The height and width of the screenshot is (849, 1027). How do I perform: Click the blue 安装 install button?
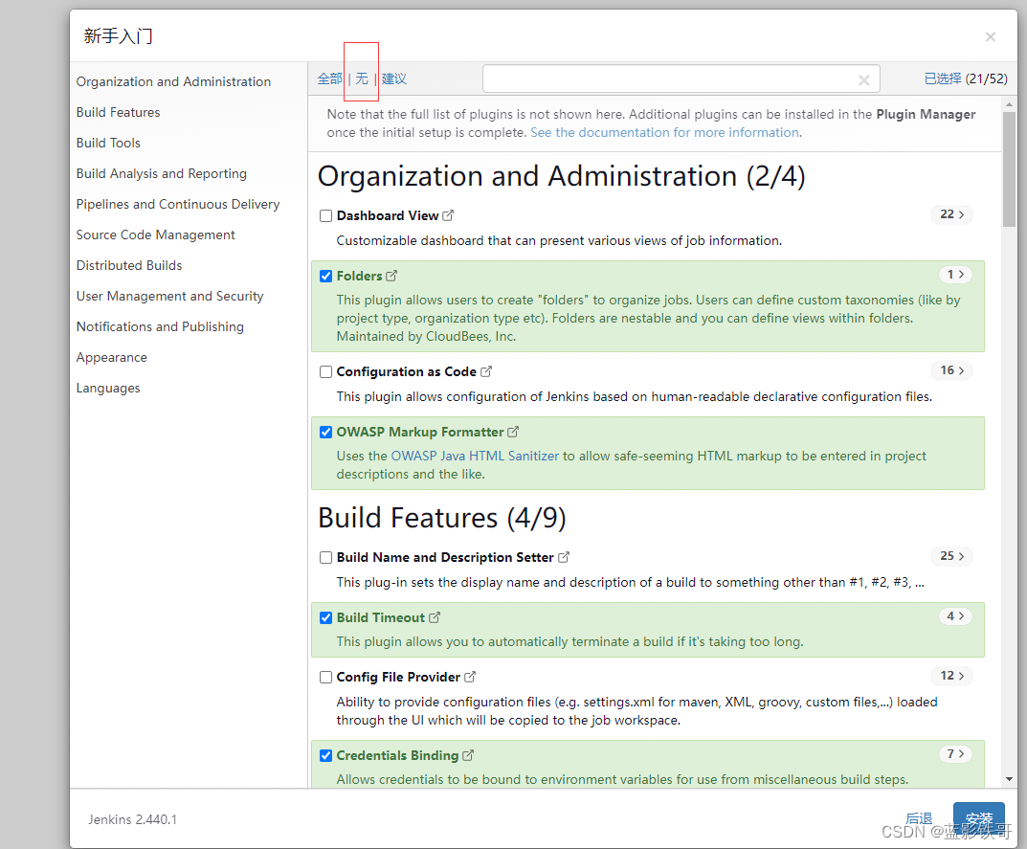(x=978, y=819)
